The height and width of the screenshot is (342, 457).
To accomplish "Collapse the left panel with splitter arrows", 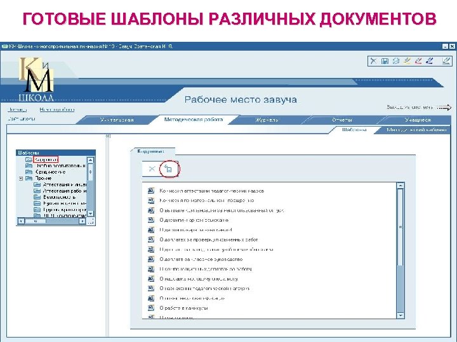I will pos(107,136).
